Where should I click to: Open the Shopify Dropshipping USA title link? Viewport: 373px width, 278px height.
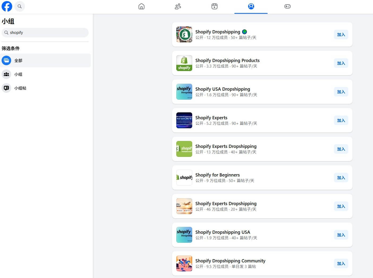(223, 232)
